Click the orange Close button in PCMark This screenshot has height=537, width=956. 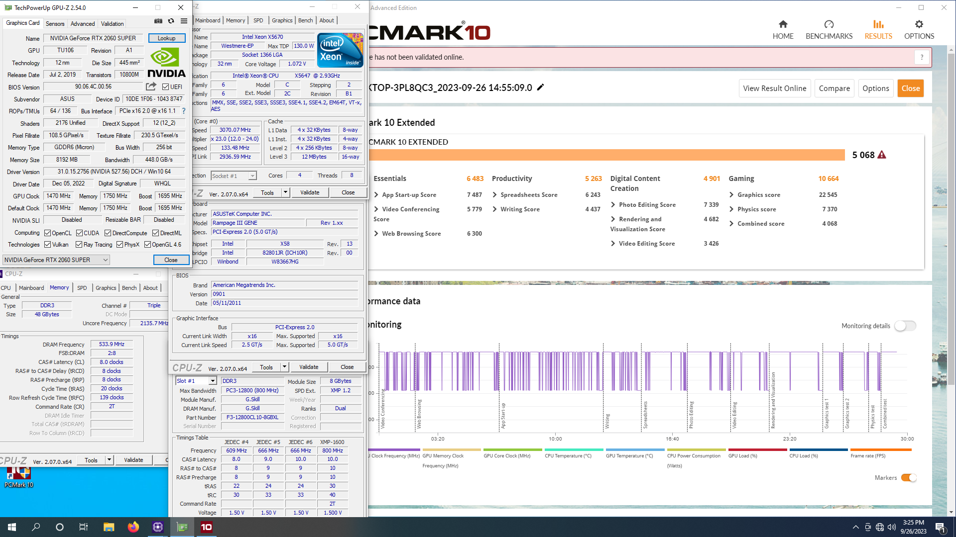coord(910,89)
